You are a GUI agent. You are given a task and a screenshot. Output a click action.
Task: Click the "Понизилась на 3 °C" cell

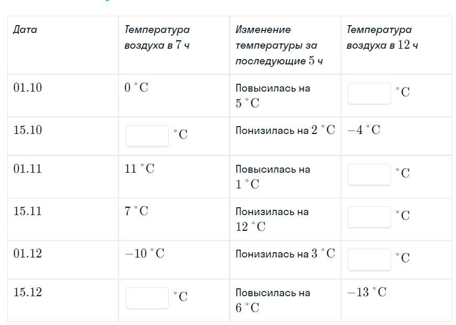(285, 254)
